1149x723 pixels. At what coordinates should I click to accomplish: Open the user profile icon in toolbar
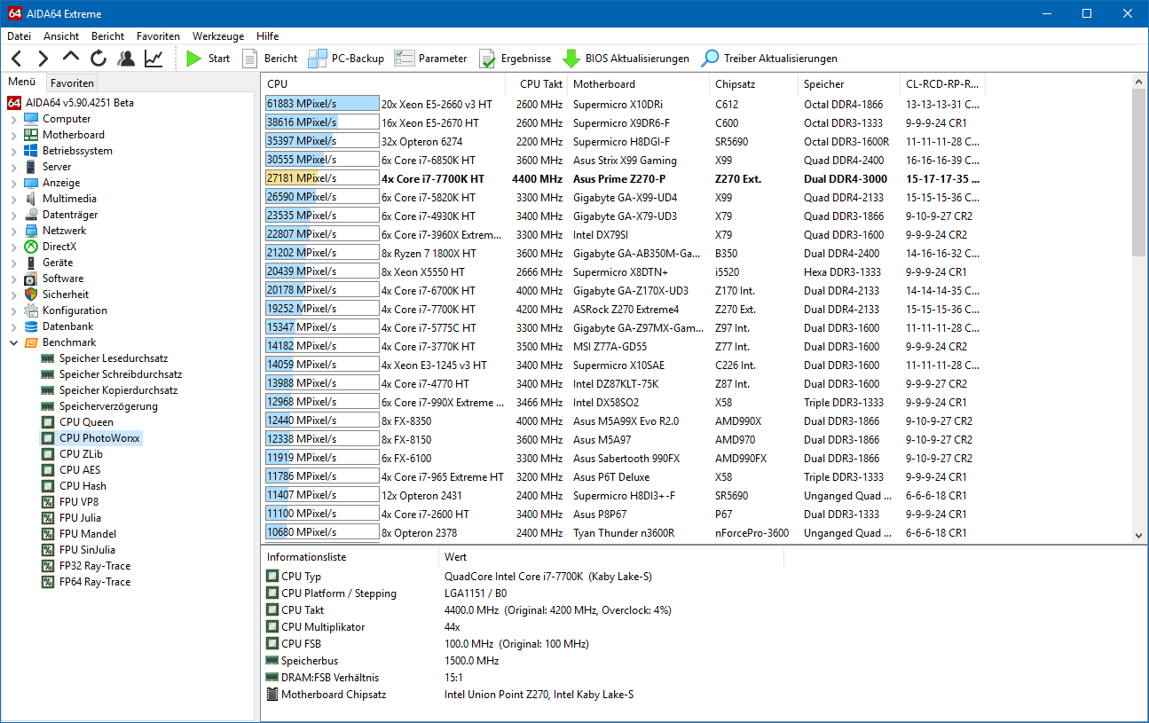click(126, 59)
